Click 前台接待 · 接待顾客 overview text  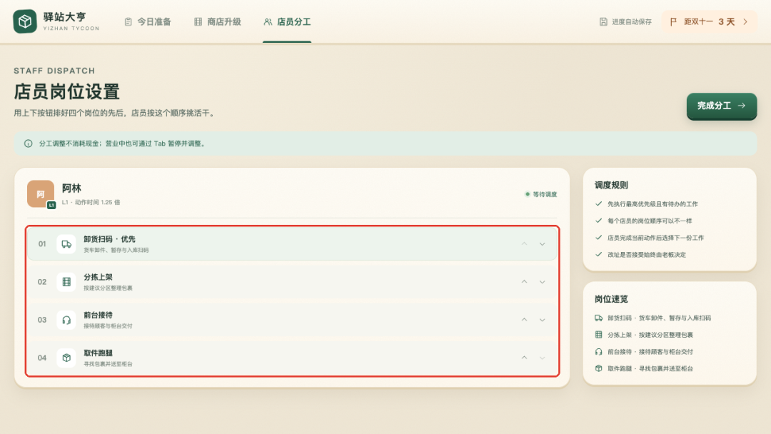point(650,351)
